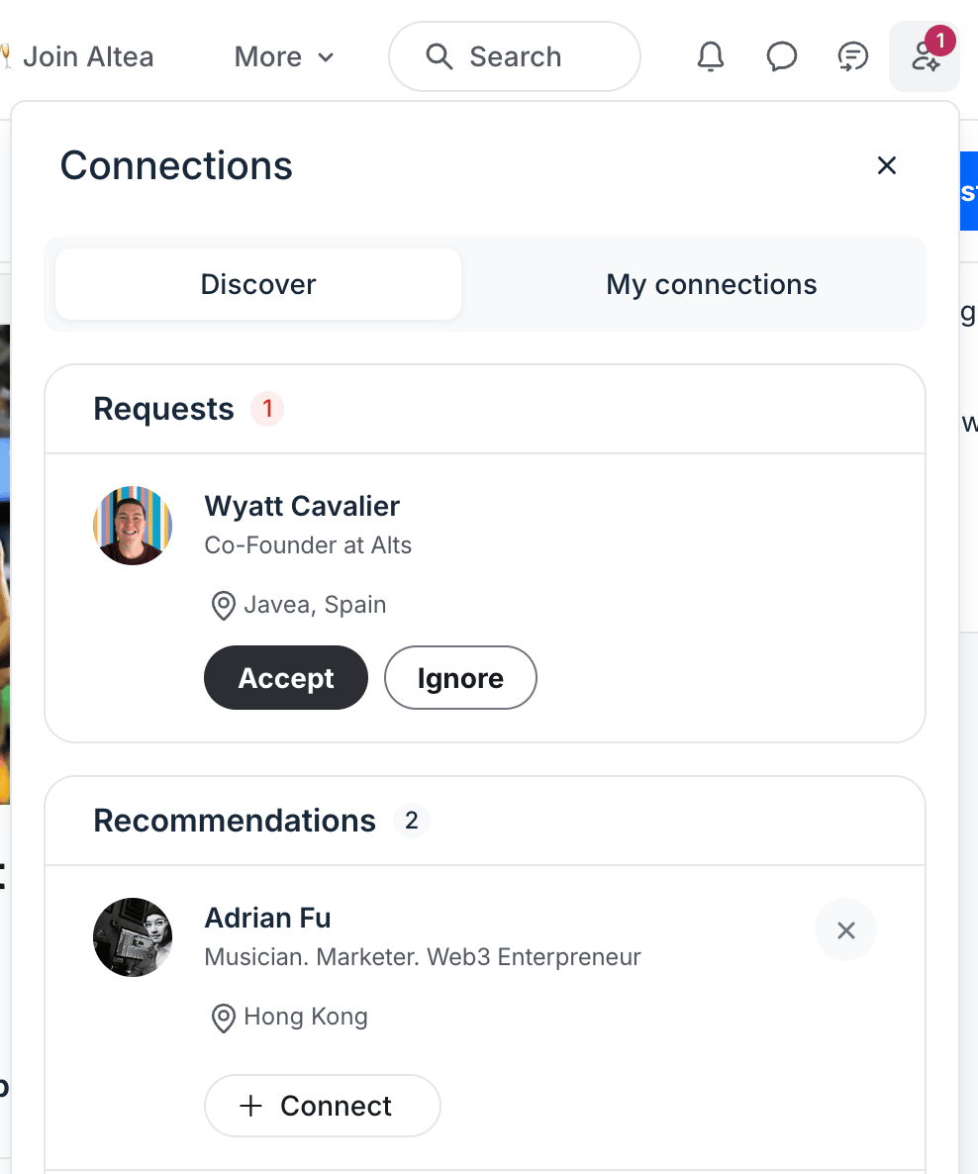The width and height of the screenshot is (978, 1174).
Task: Select the Discover tab
Action: 258,284
